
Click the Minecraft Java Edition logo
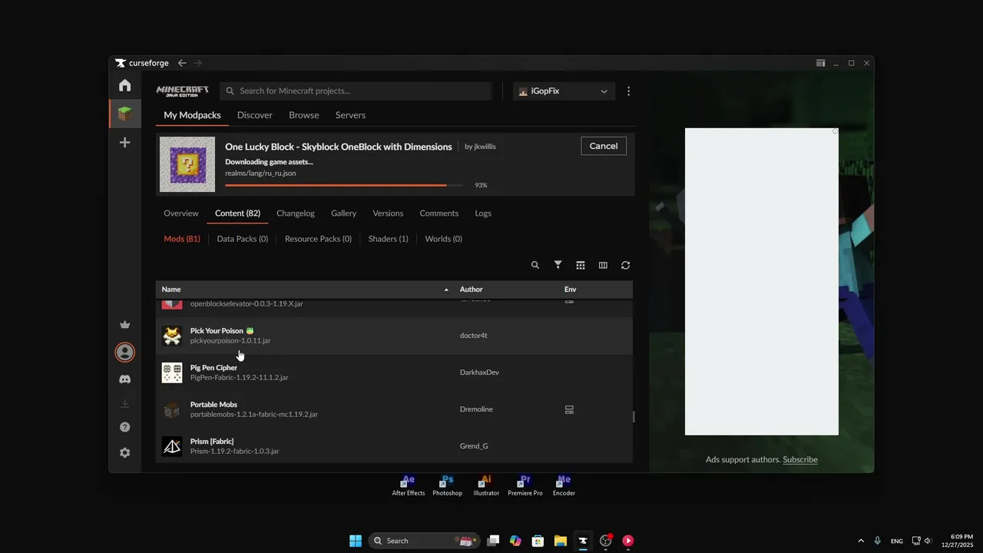click(183, 91)
